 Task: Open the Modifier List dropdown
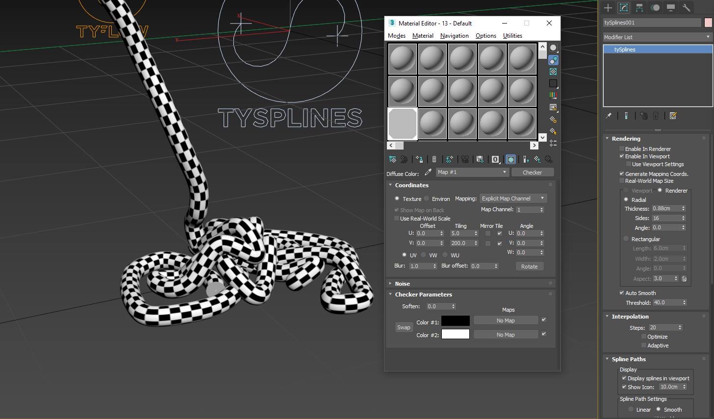657,37
